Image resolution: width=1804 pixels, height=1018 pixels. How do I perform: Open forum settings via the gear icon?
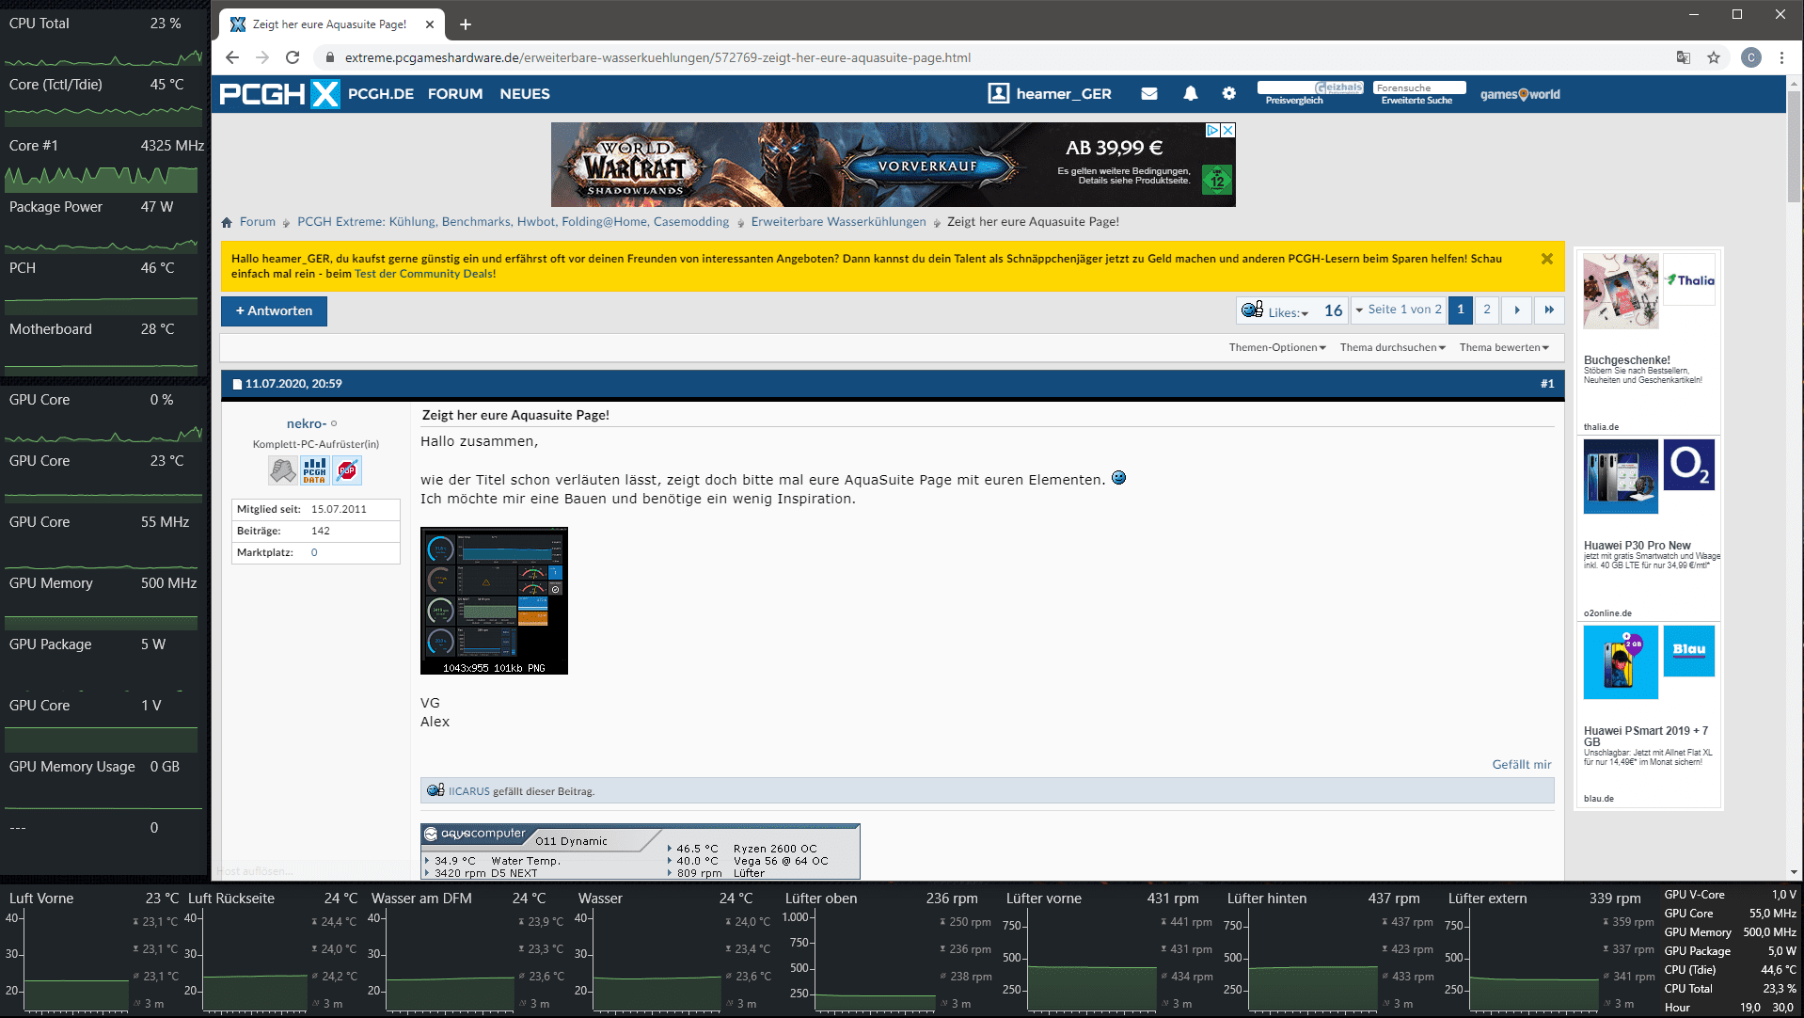(1228, 94)
